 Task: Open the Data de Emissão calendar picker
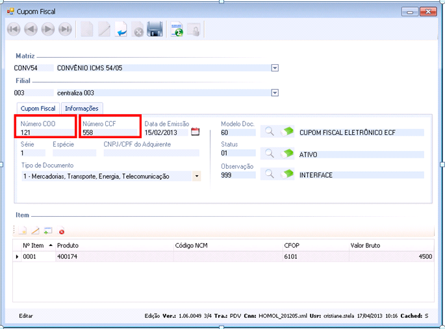point(195,132)
